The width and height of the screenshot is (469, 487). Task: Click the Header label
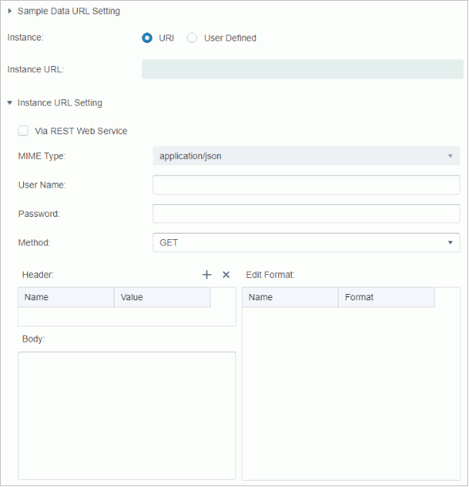38,275
